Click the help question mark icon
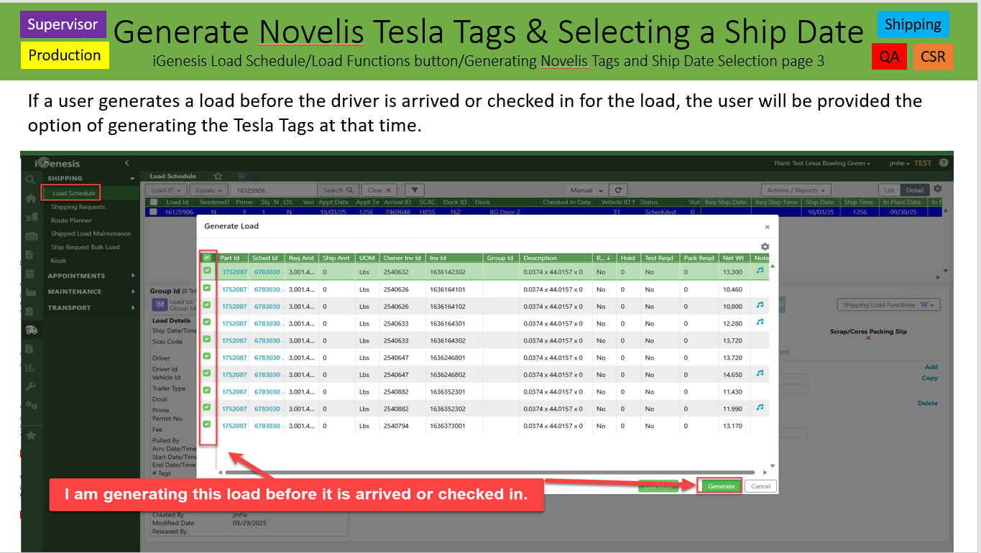Screen dimensions: 981x553 point(944,163)
